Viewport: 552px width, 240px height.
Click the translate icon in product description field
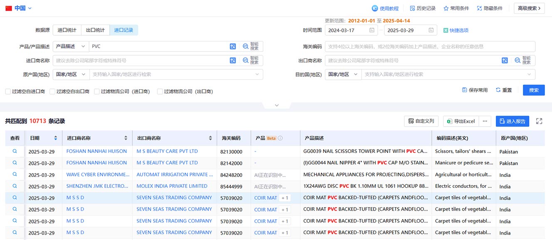tap(233, 47)
